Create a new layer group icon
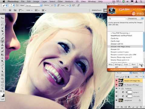 pos(133,107)
